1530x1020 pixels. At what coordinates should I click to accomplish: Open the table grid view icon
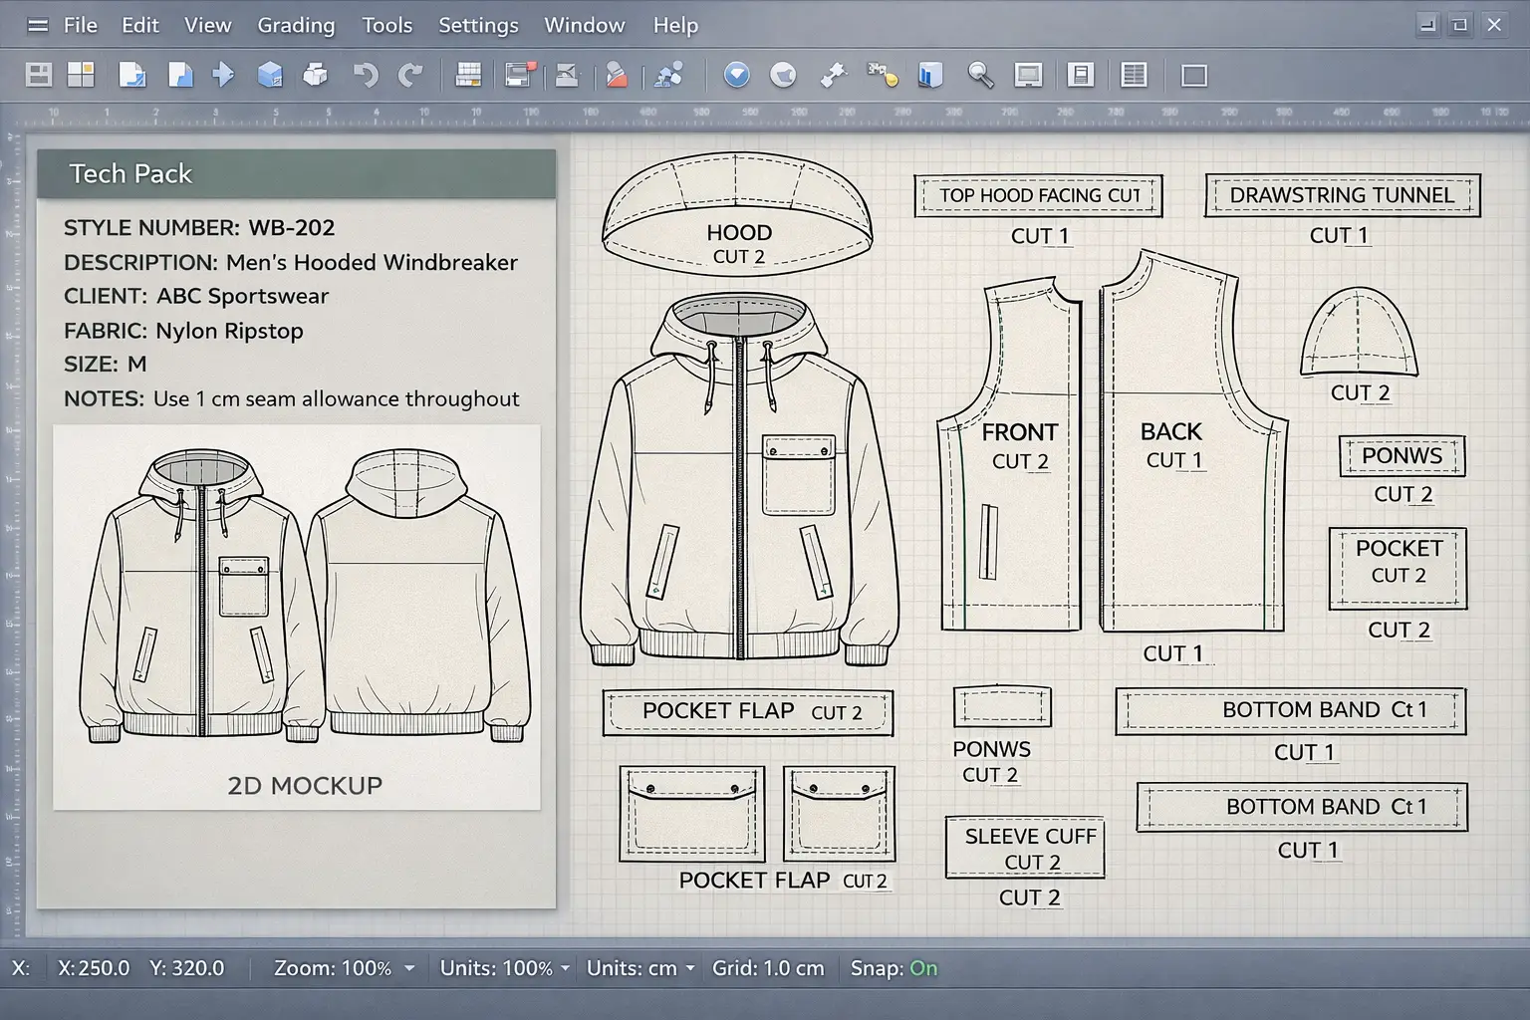pos(1134,75)
